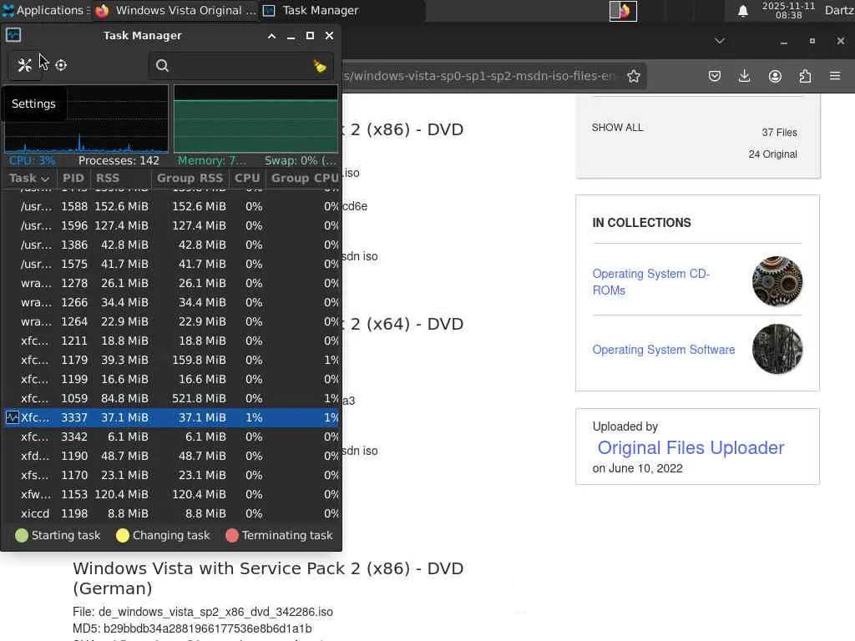Roll up Task Manager window arrow

271,36
